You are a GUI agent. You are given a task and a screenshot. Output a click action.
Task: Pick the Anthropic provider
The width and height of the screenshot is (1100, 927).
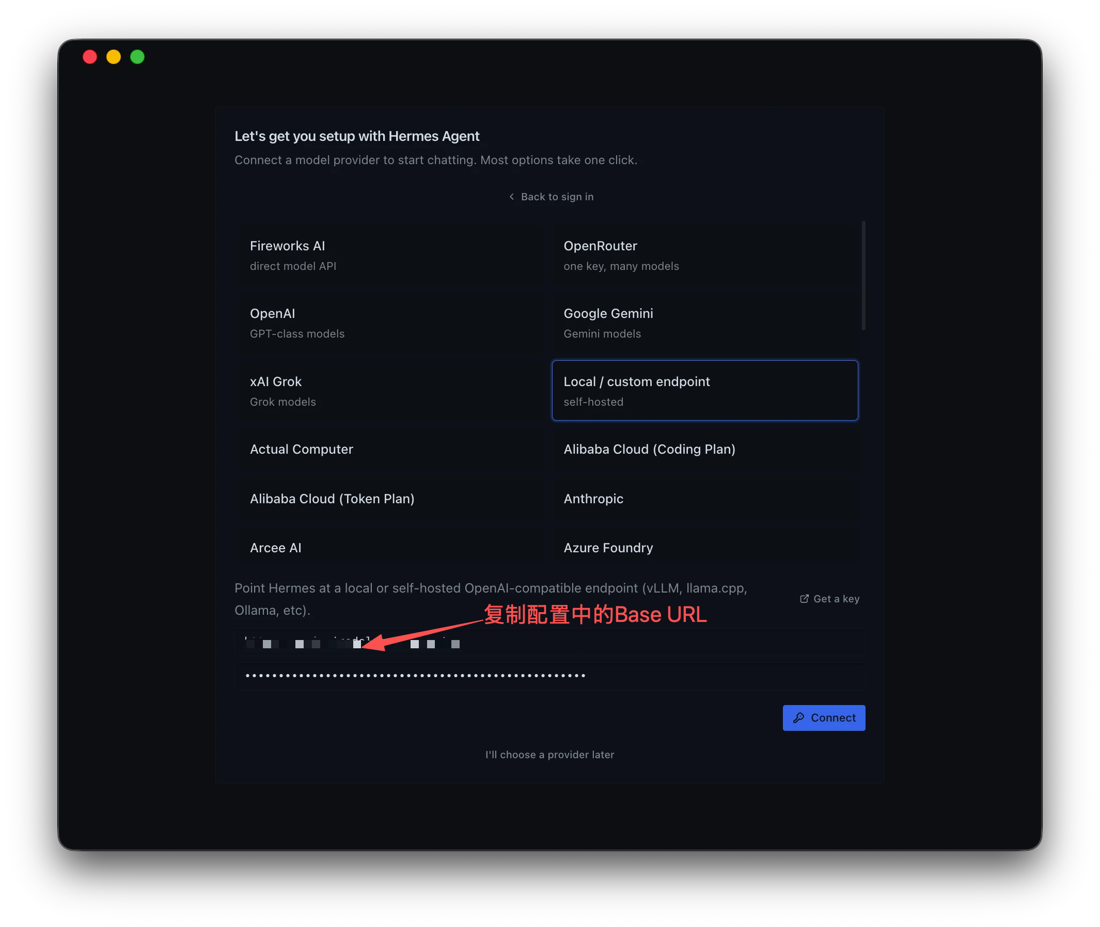(705, 499)
